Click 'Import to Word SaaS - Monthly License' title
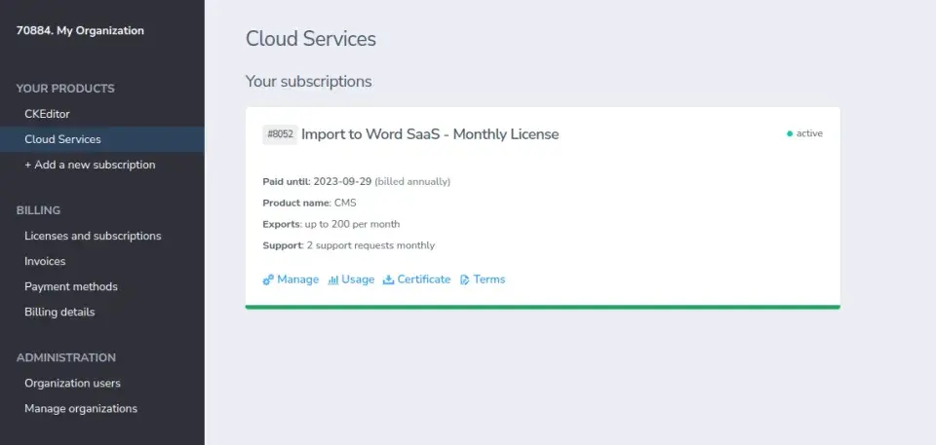This screenshot has height=445, width=936. point(430,134)
